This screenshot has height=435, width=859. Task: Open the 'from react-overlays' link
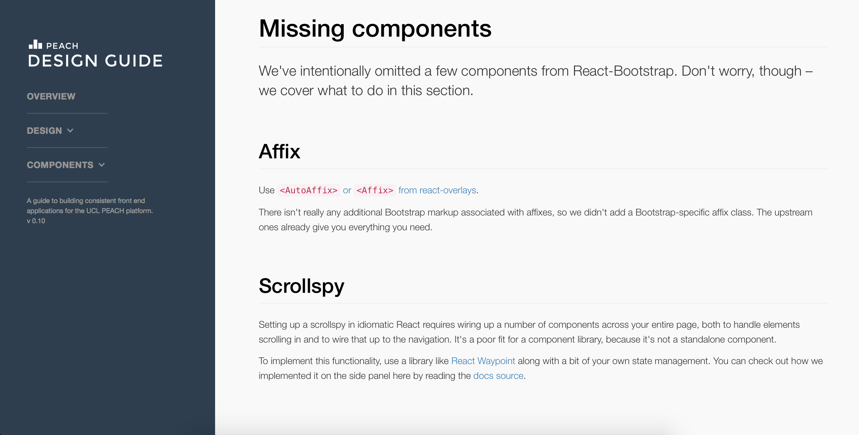click(x=437, y=190)
